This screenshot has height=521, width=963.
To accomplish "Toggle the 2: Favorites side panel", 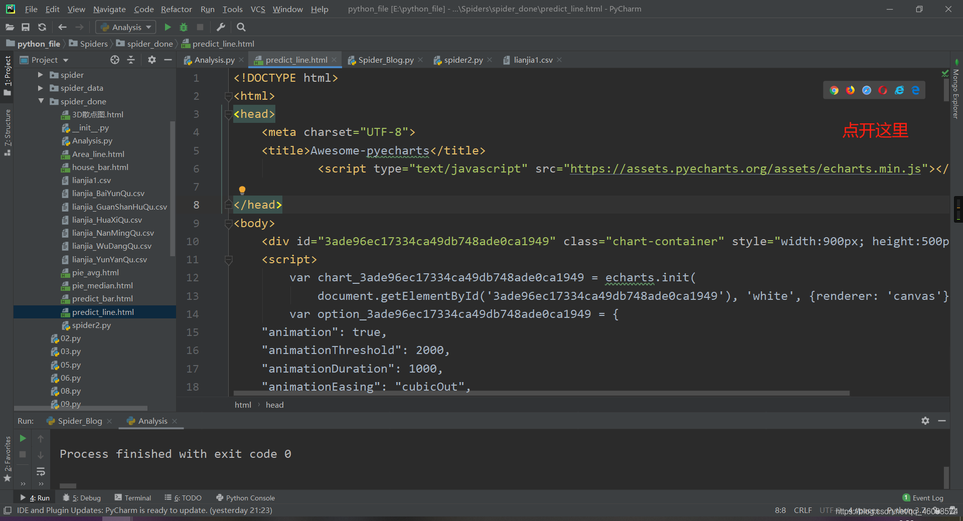I will point(7,459).
